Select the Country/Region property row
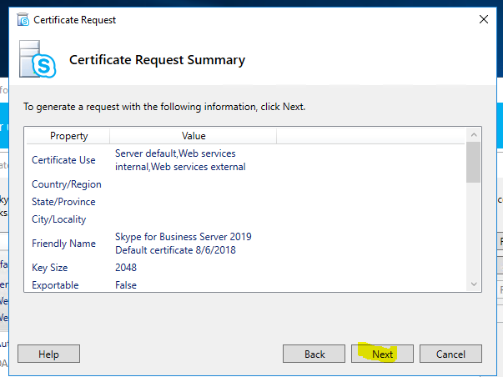Viewport: 503px width, 377px height. 245,184
